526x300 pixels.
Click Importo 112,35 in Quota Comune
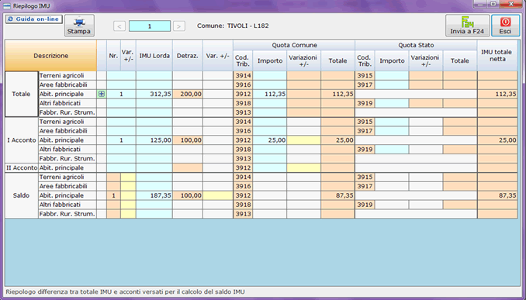(270, 95)
